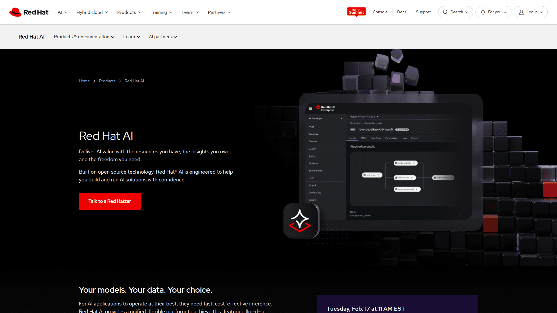Open the Training menu
This screenshot has height=313, width=557.
click(161, 12)
